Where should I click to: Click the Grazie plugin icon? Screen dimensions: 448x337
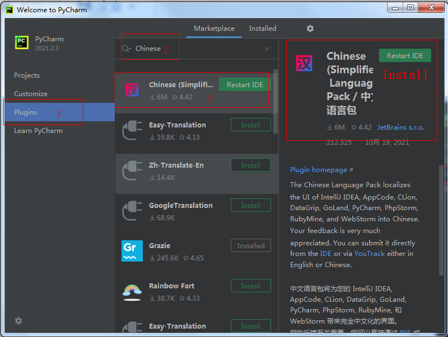[132, 251]
